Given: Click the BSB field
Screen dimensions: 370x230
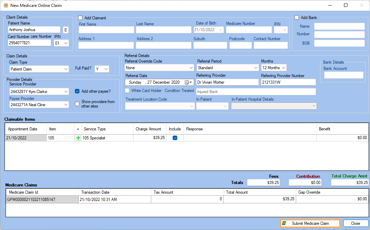Looking at the screenshot, I should [x=339, y=43].
